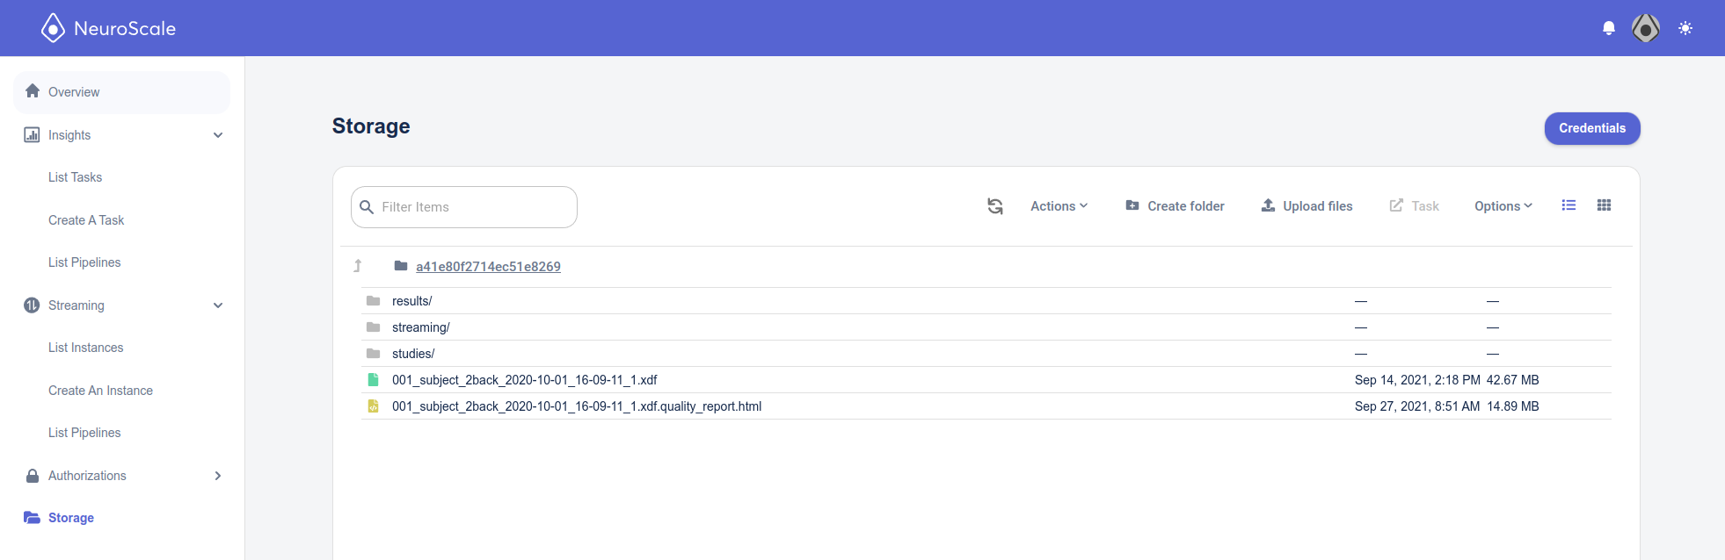Refresh the storage file list
The image size is (1725, 560).
(x=995, y=206)
